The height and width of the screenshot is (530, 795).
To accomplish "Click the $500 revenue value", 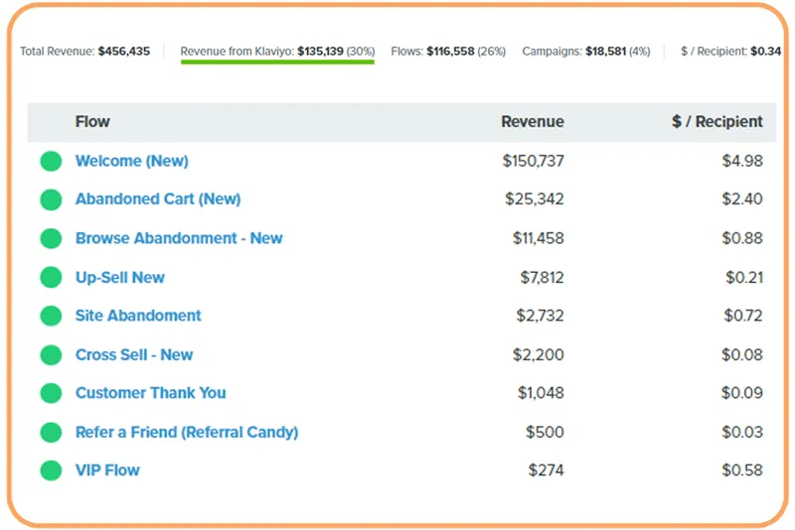I will (x=545, y=433).
